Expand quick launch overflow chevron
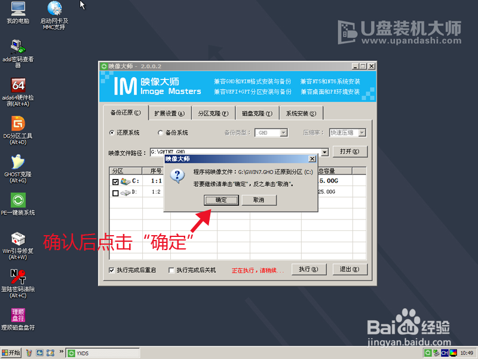478x359 pixels. (x=62, y=351)
